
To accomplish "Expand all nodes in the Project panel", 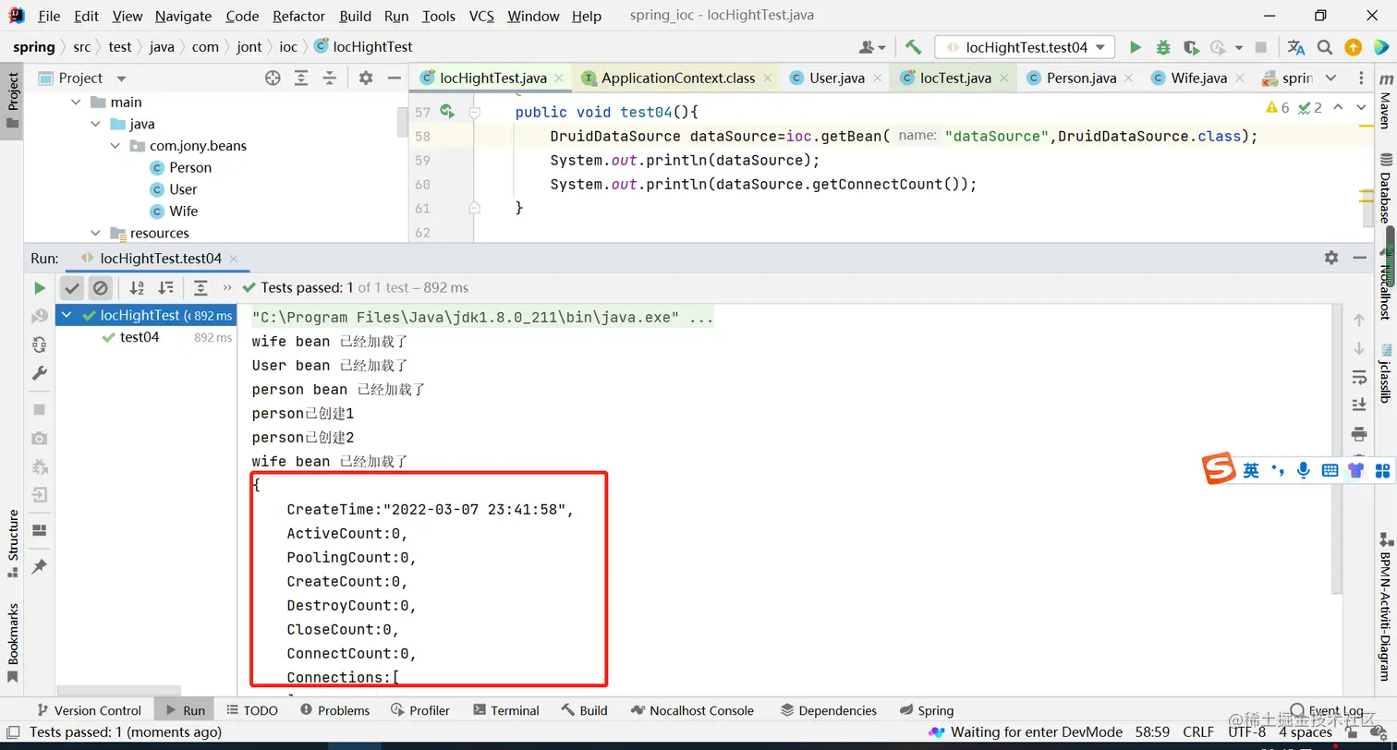I will click(301, 79).
